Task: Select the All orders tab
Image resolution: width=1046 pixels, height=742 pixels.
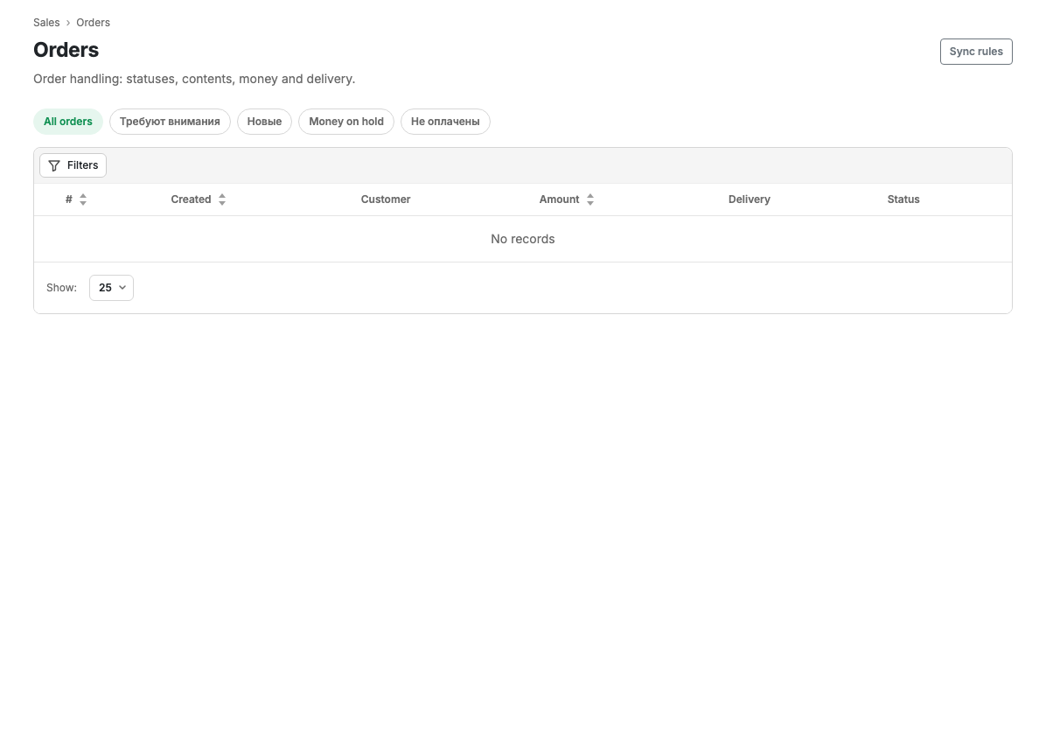Action: click(68, 122)
